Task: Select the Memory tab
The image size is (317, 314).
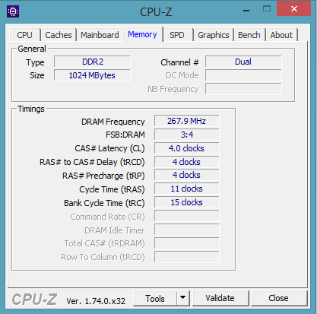Action: 142,34
